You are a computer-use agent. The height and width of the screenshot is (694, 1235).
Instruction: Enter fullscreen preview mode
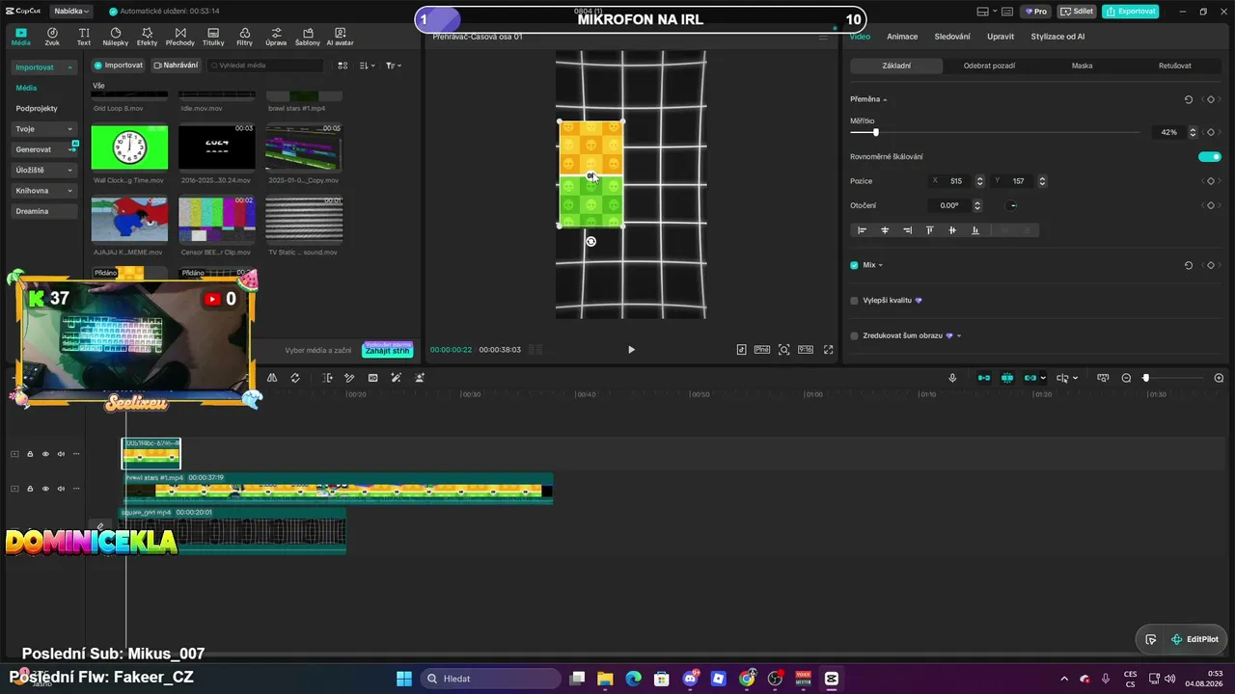[x=828, y=350]
